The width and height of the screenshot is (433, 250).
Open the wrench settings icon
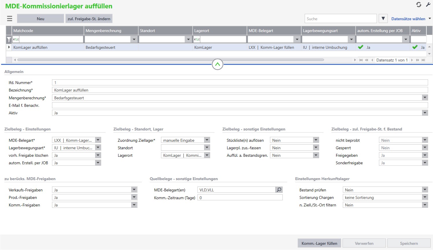pos(428,5)
